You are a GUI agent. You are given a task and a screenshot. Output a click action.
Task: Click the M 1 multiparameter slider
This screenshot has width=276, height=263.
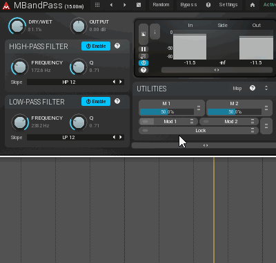[x=167, y=112]
